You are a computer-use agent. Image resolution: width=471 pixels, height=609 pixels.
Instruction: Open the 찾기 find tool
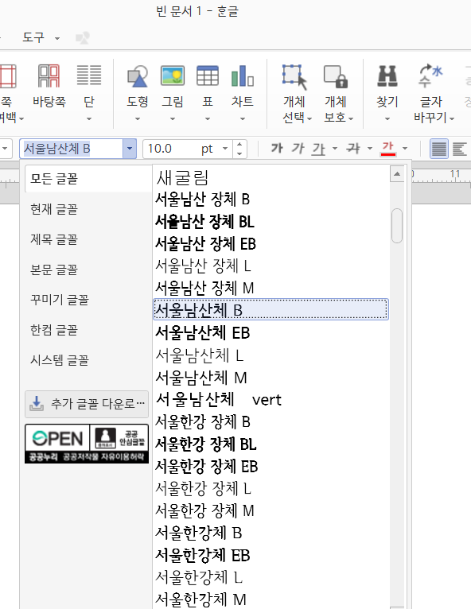387,85
